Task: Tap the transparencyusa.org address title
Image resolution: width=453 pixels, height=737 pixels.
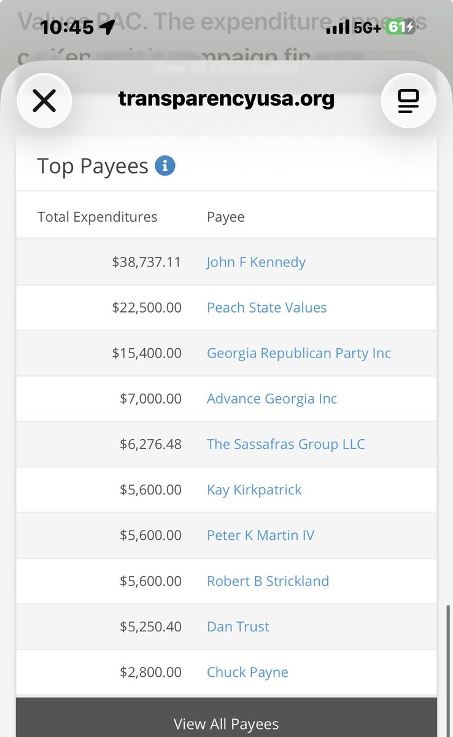Action: click(226, 98)
